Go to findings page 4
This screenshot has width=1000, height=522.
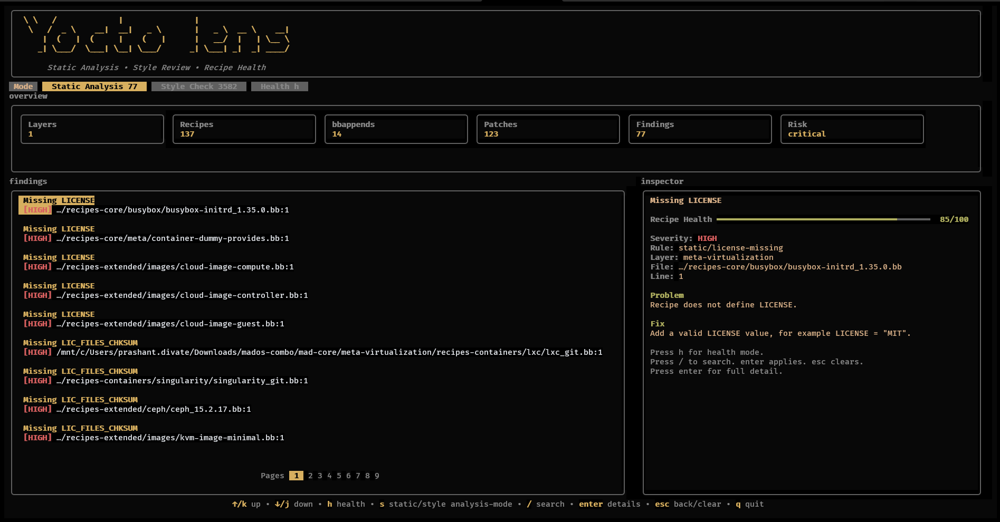tap(329, 476)
